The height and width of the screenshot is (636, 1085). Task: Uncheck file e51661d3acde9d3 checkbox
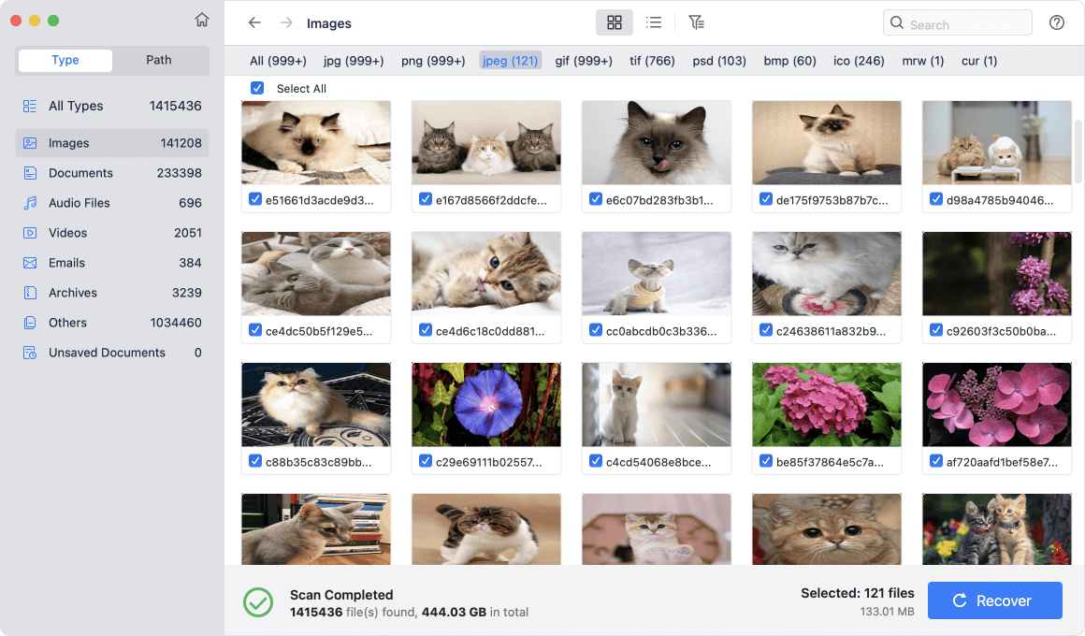[x=255, y=199]
